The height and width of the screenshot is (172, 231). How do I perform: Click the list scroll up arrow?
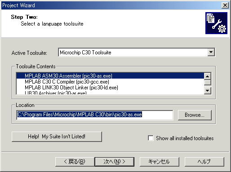pos(208,76)
